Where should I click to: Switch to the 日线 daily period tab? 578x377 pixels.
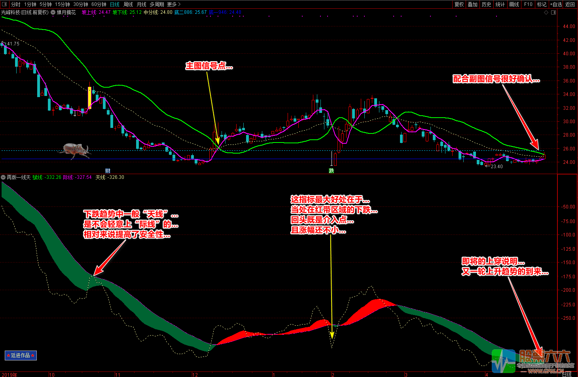[x=115, y=4]
